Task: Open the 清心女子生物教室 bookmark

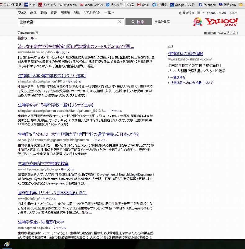Action: tap(120, 5)
